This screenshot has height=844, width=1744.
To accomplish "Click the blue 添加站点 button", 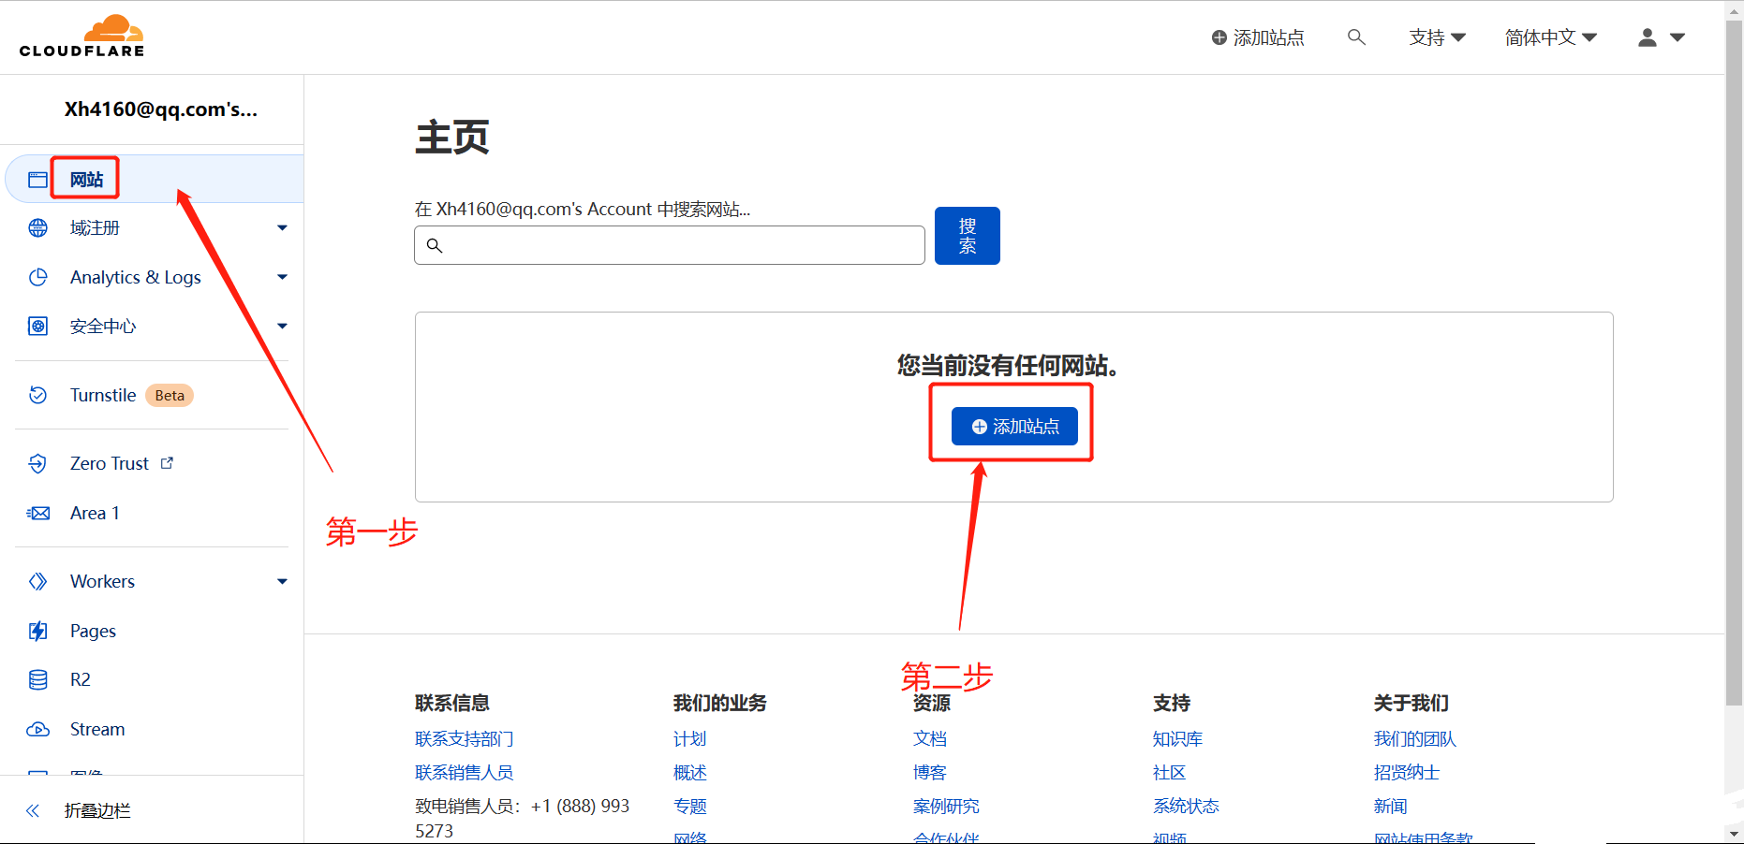I will pos(1014,427).
